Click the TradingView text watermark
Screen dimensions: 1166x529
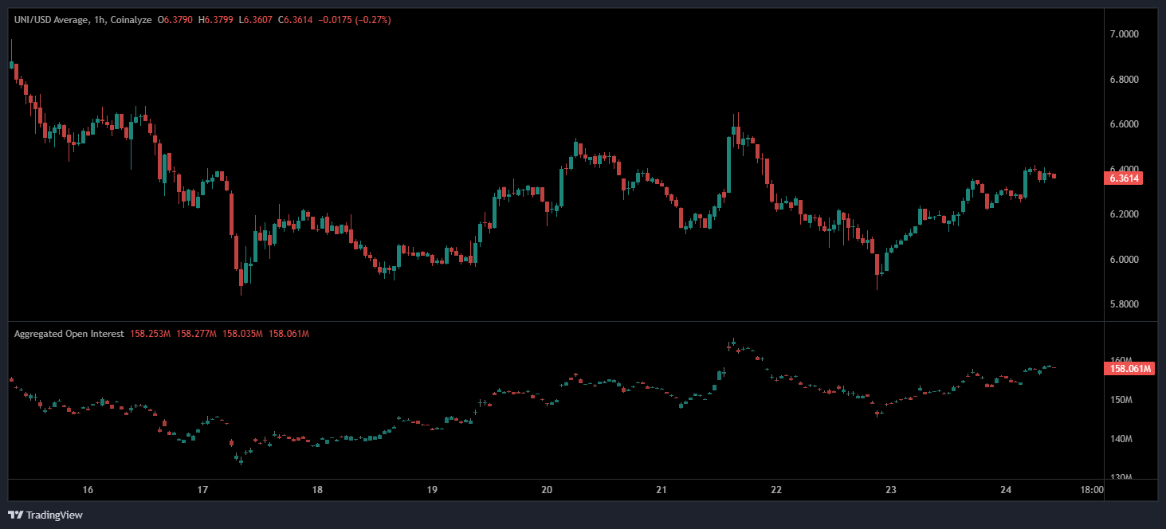point(54,515)
